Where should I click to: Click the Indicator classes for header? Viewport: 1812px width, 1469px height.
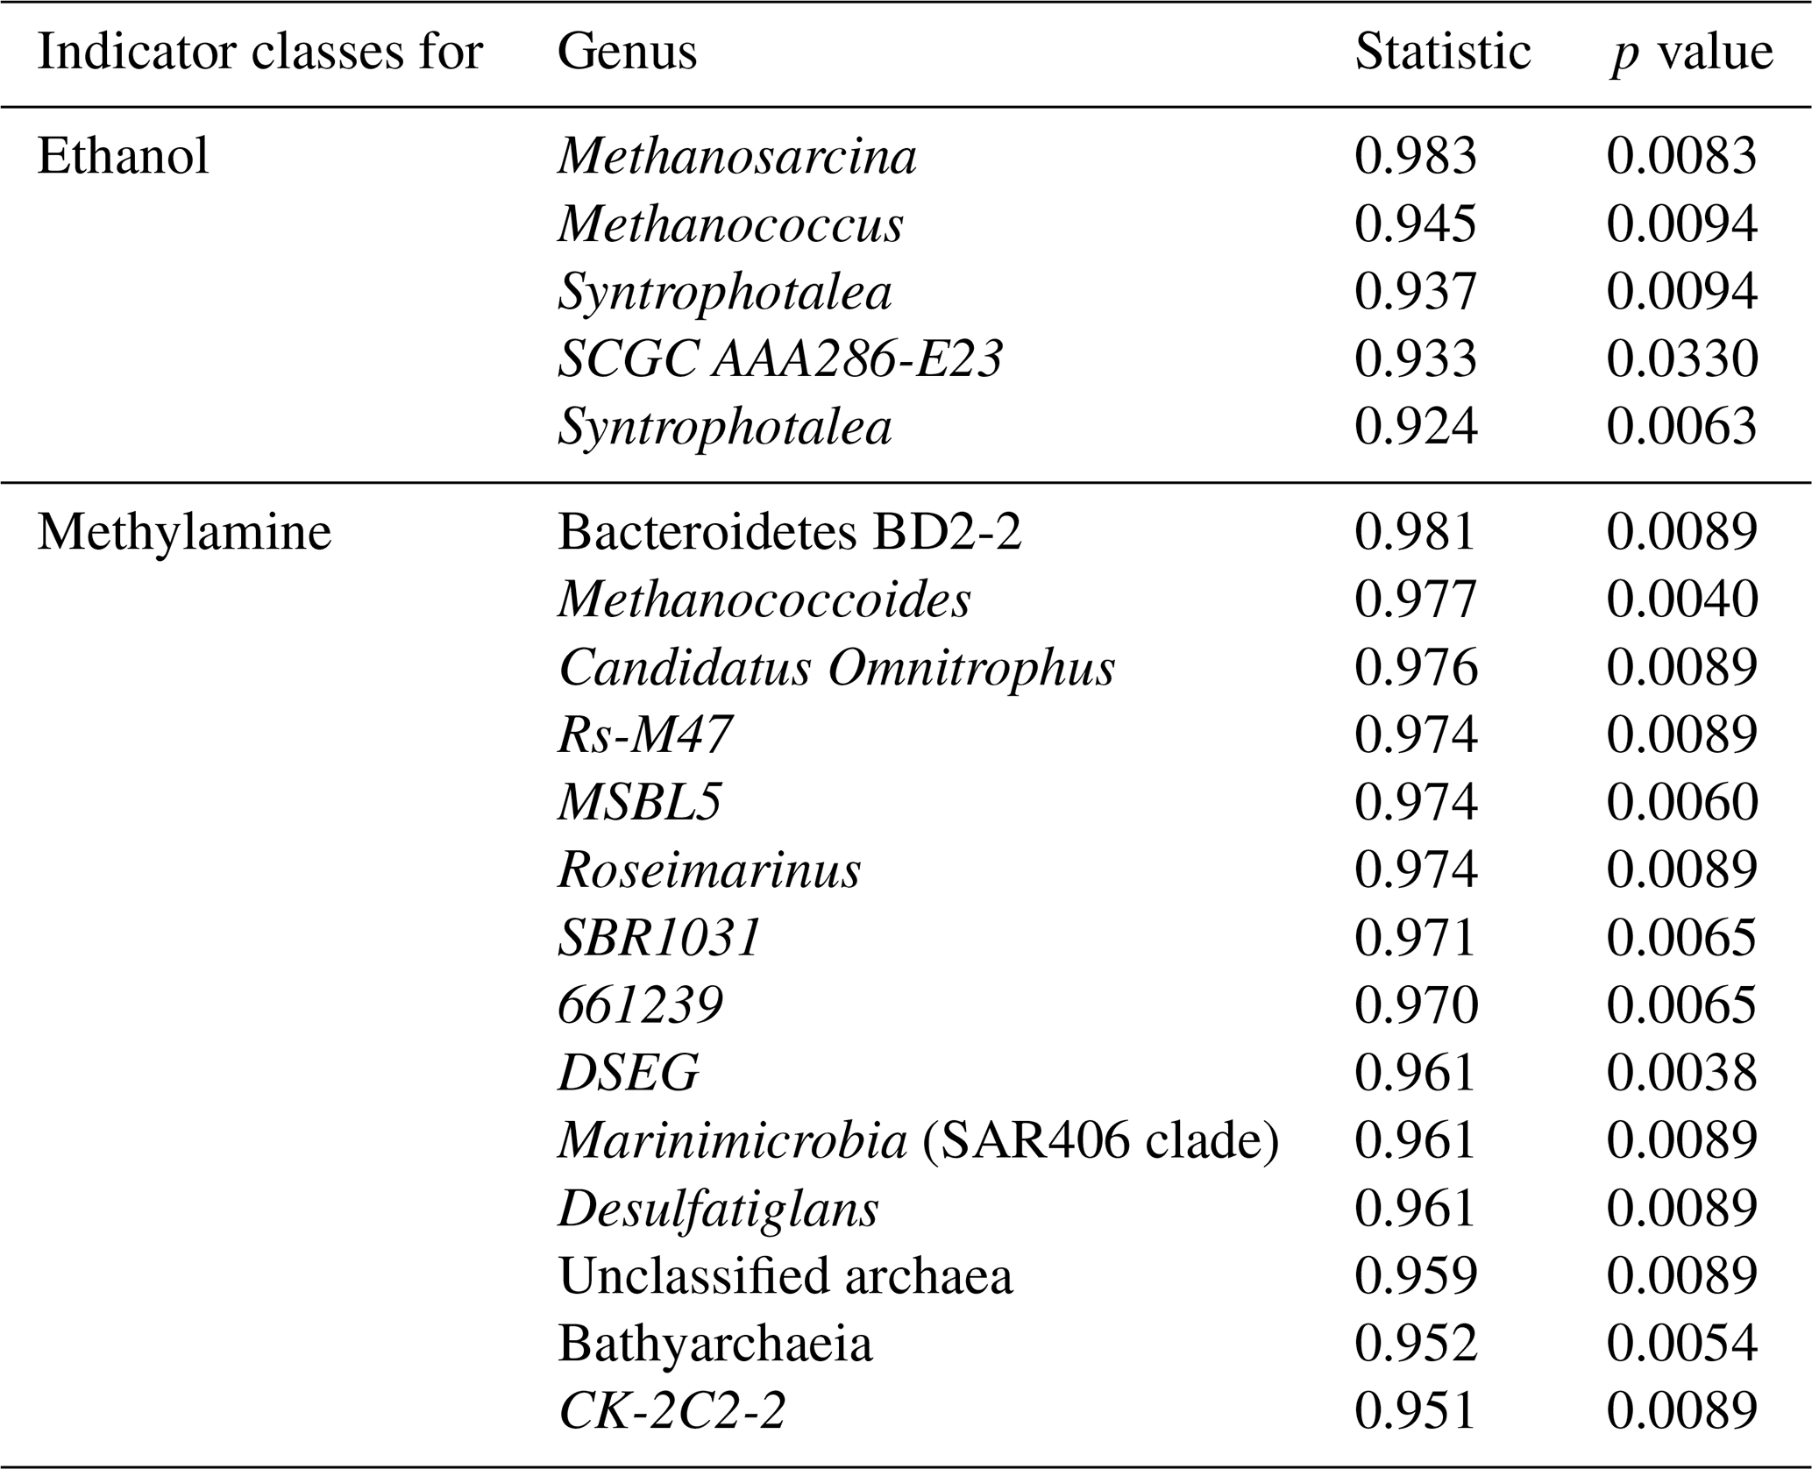(259, 53)
